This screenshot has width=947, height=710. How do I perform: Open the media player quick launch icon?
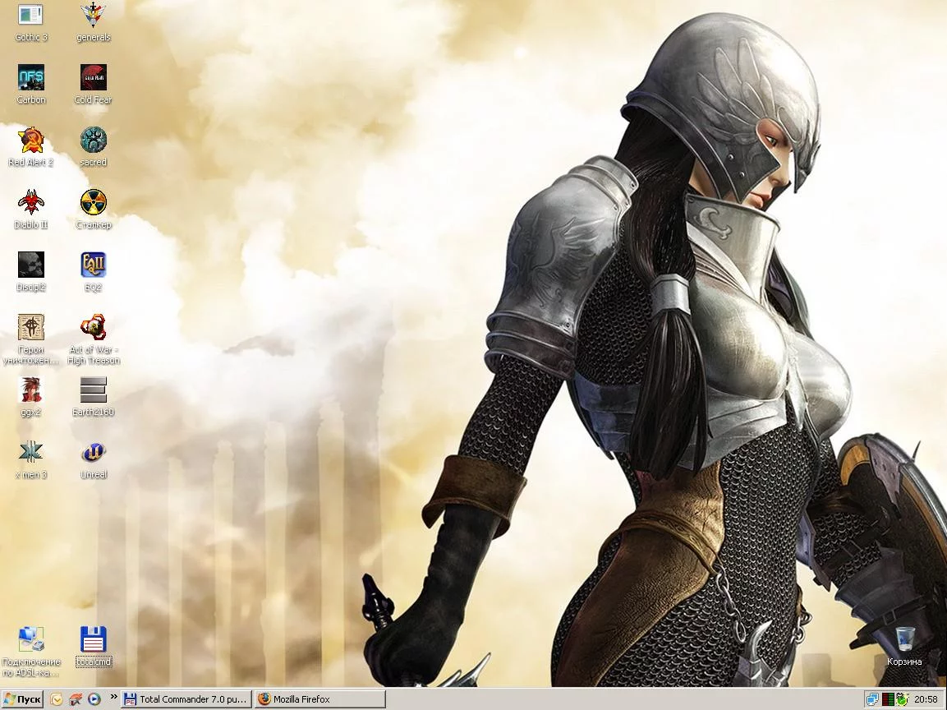[94, 699]
